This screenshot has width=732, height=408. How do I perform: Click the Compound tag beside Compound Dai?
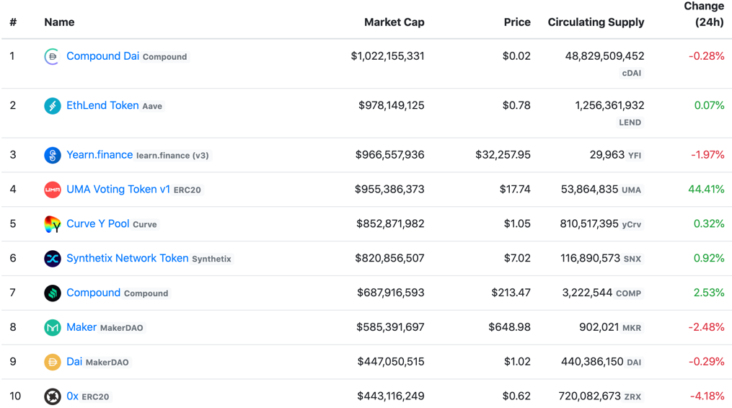click(x=165, y=57)
